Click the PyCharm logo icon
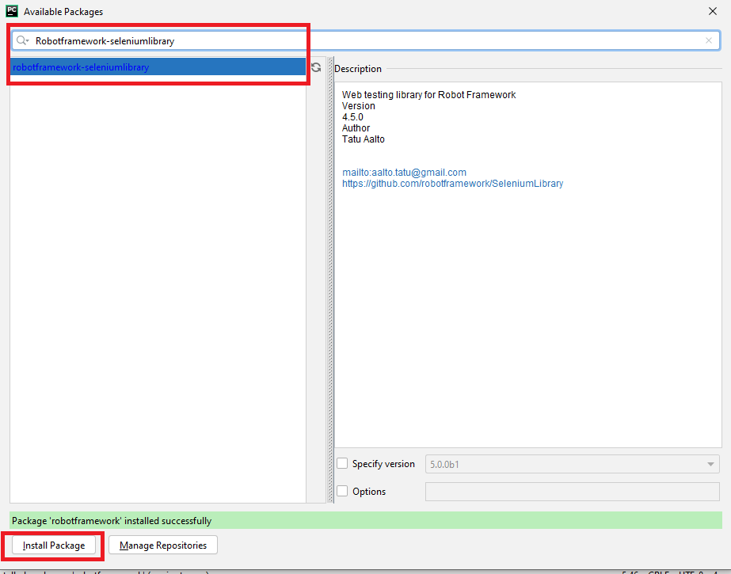Viewport: 731px width, 574px height. point(12,11)
